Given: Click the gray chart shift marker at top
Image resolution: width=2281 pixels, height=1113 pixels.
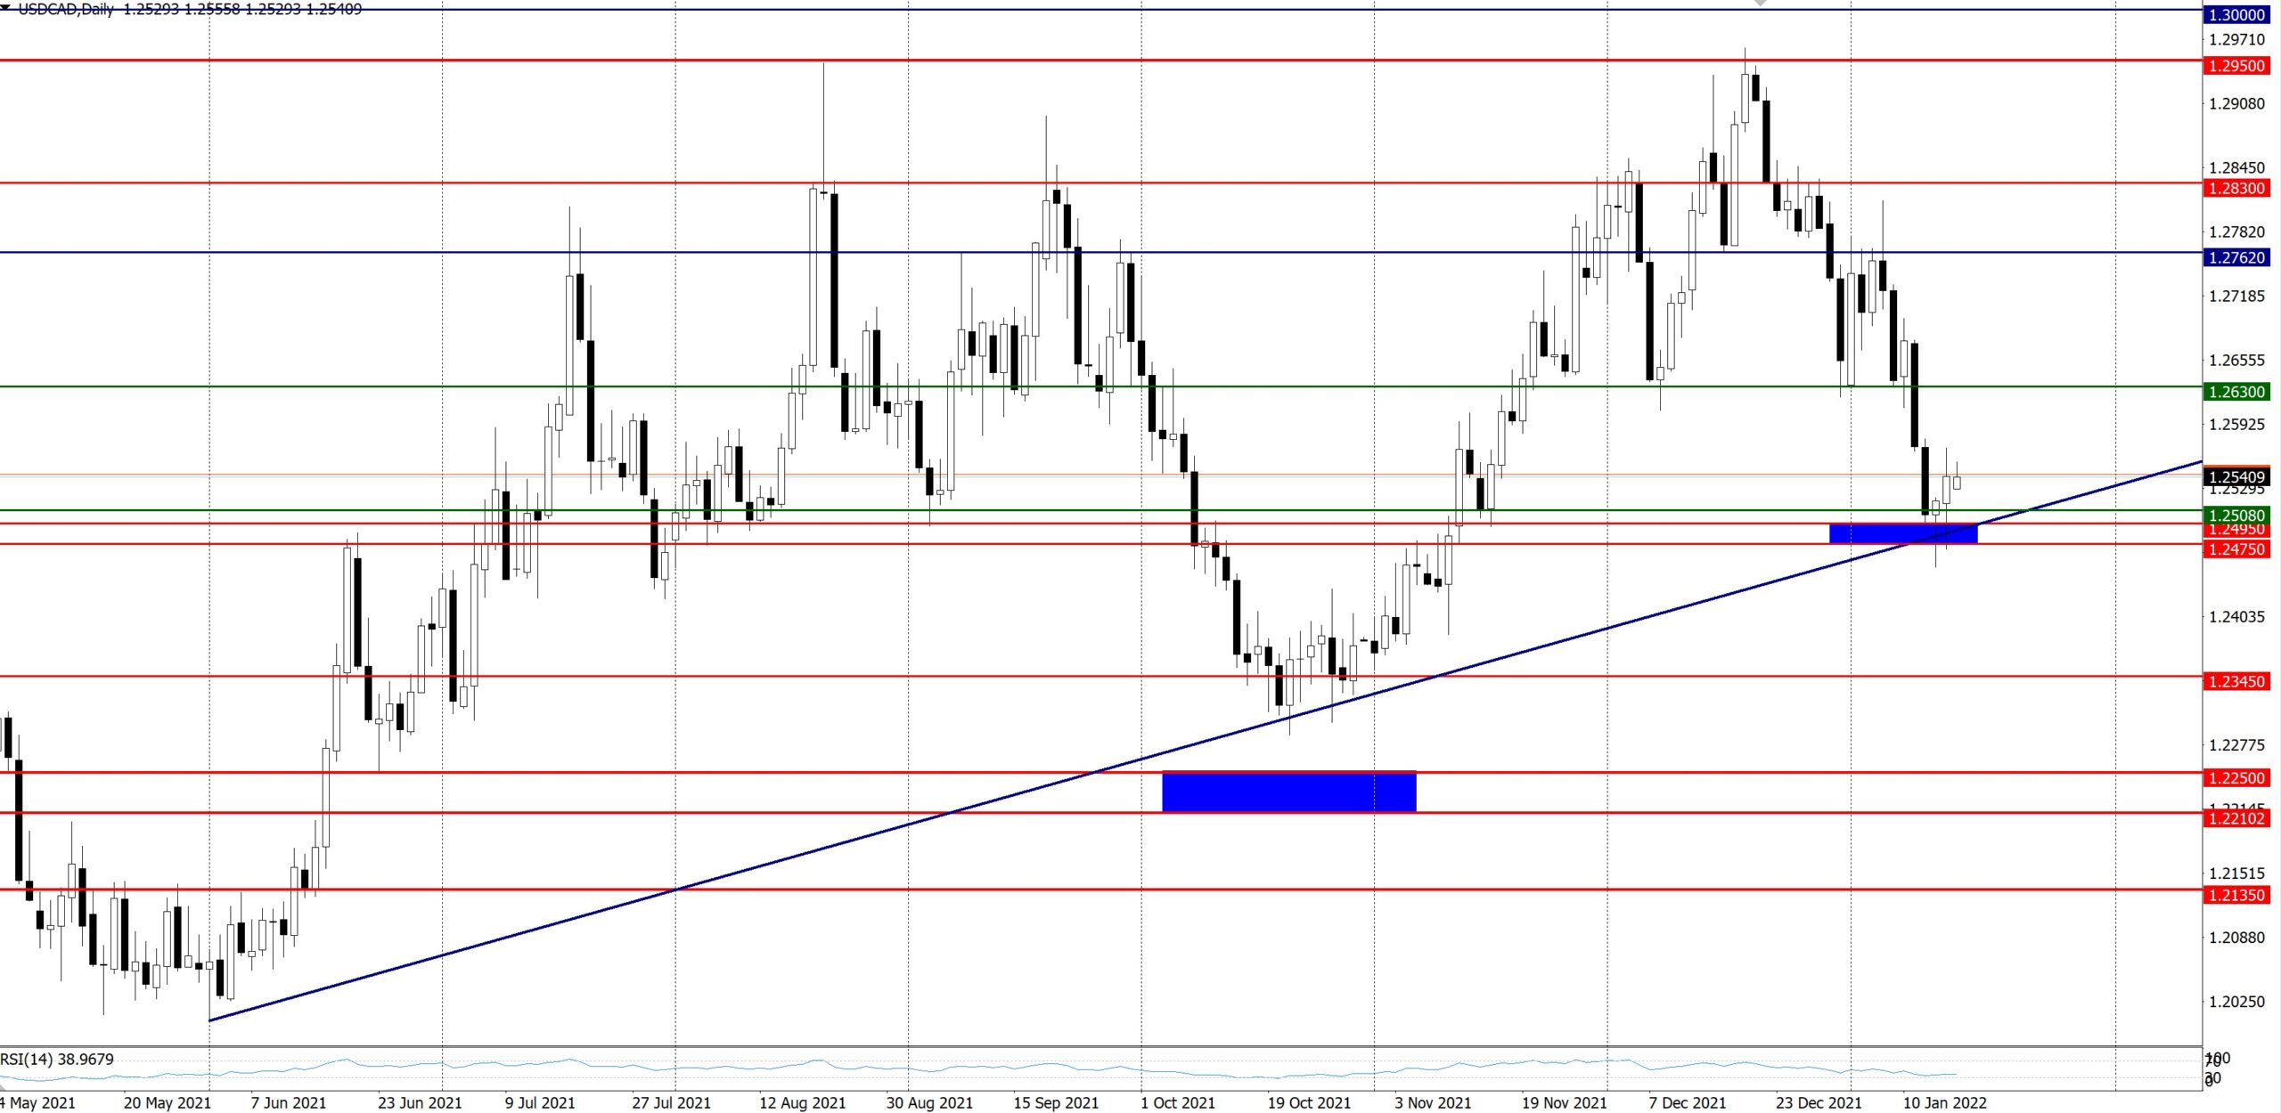Looking at the screenshot, I should coord(1760,4).
